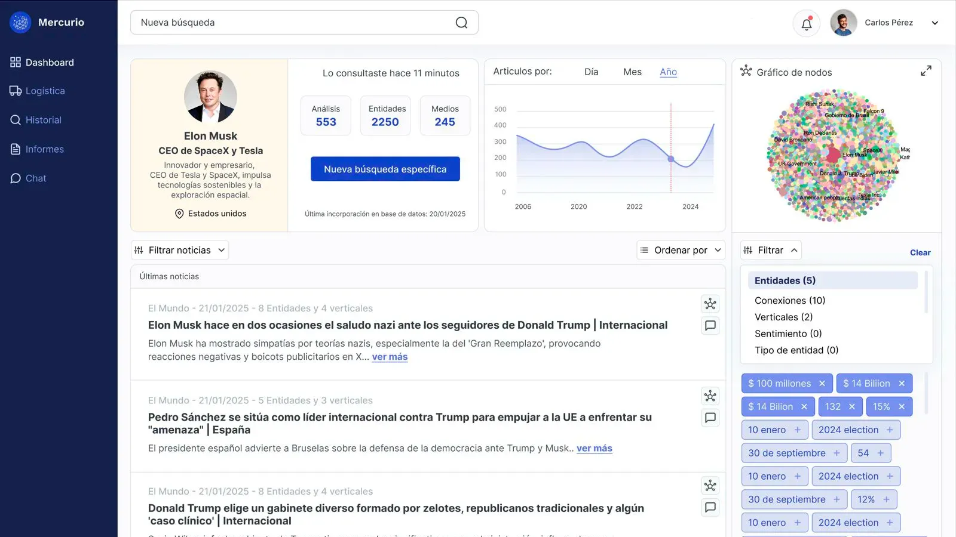
Task: Add the '54' filter tag
Action: (x=880, y=453)
